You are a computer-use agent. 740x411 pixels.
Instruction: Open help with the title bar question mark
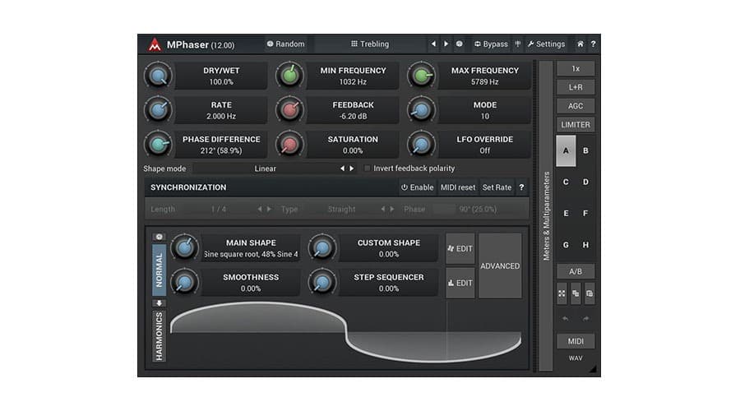coord(593,44)
